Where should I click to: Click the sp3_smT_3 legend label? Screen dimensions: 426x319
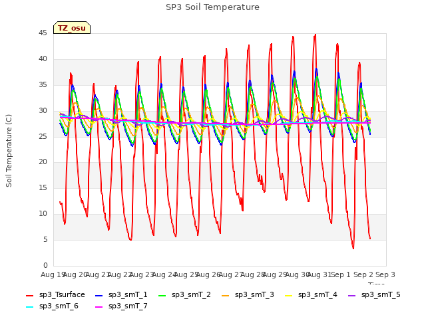[254, 294]
